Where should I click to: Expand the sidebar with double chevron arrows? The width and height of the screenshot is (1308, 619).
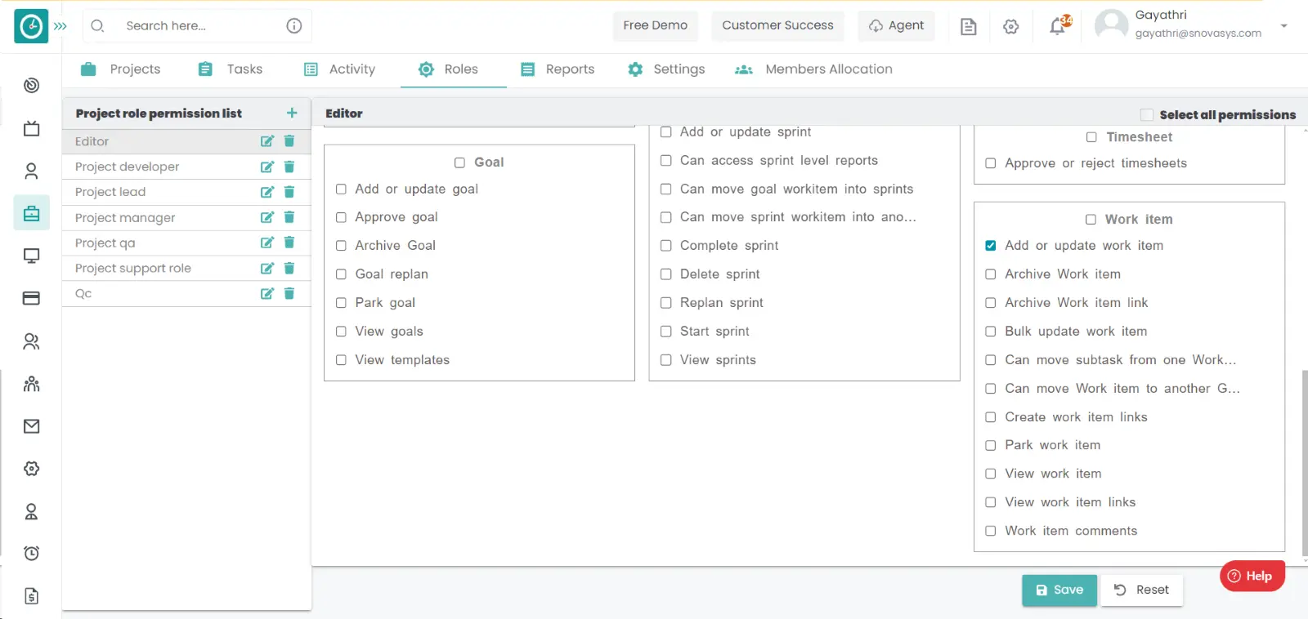pos(60,26)
